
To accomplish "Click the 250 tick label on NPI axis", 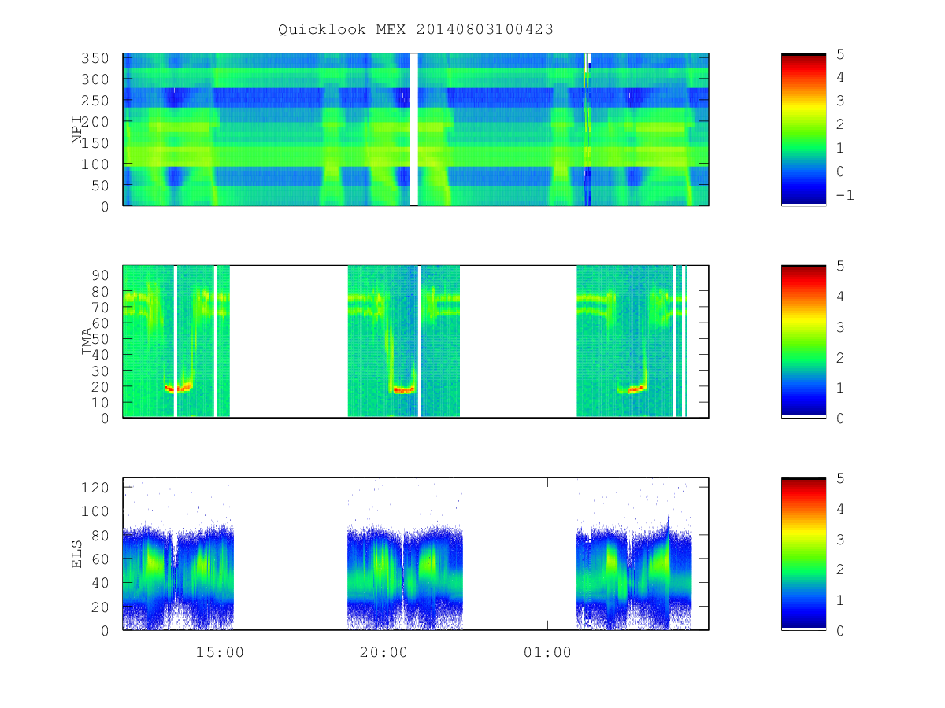I will pos(94,101).
